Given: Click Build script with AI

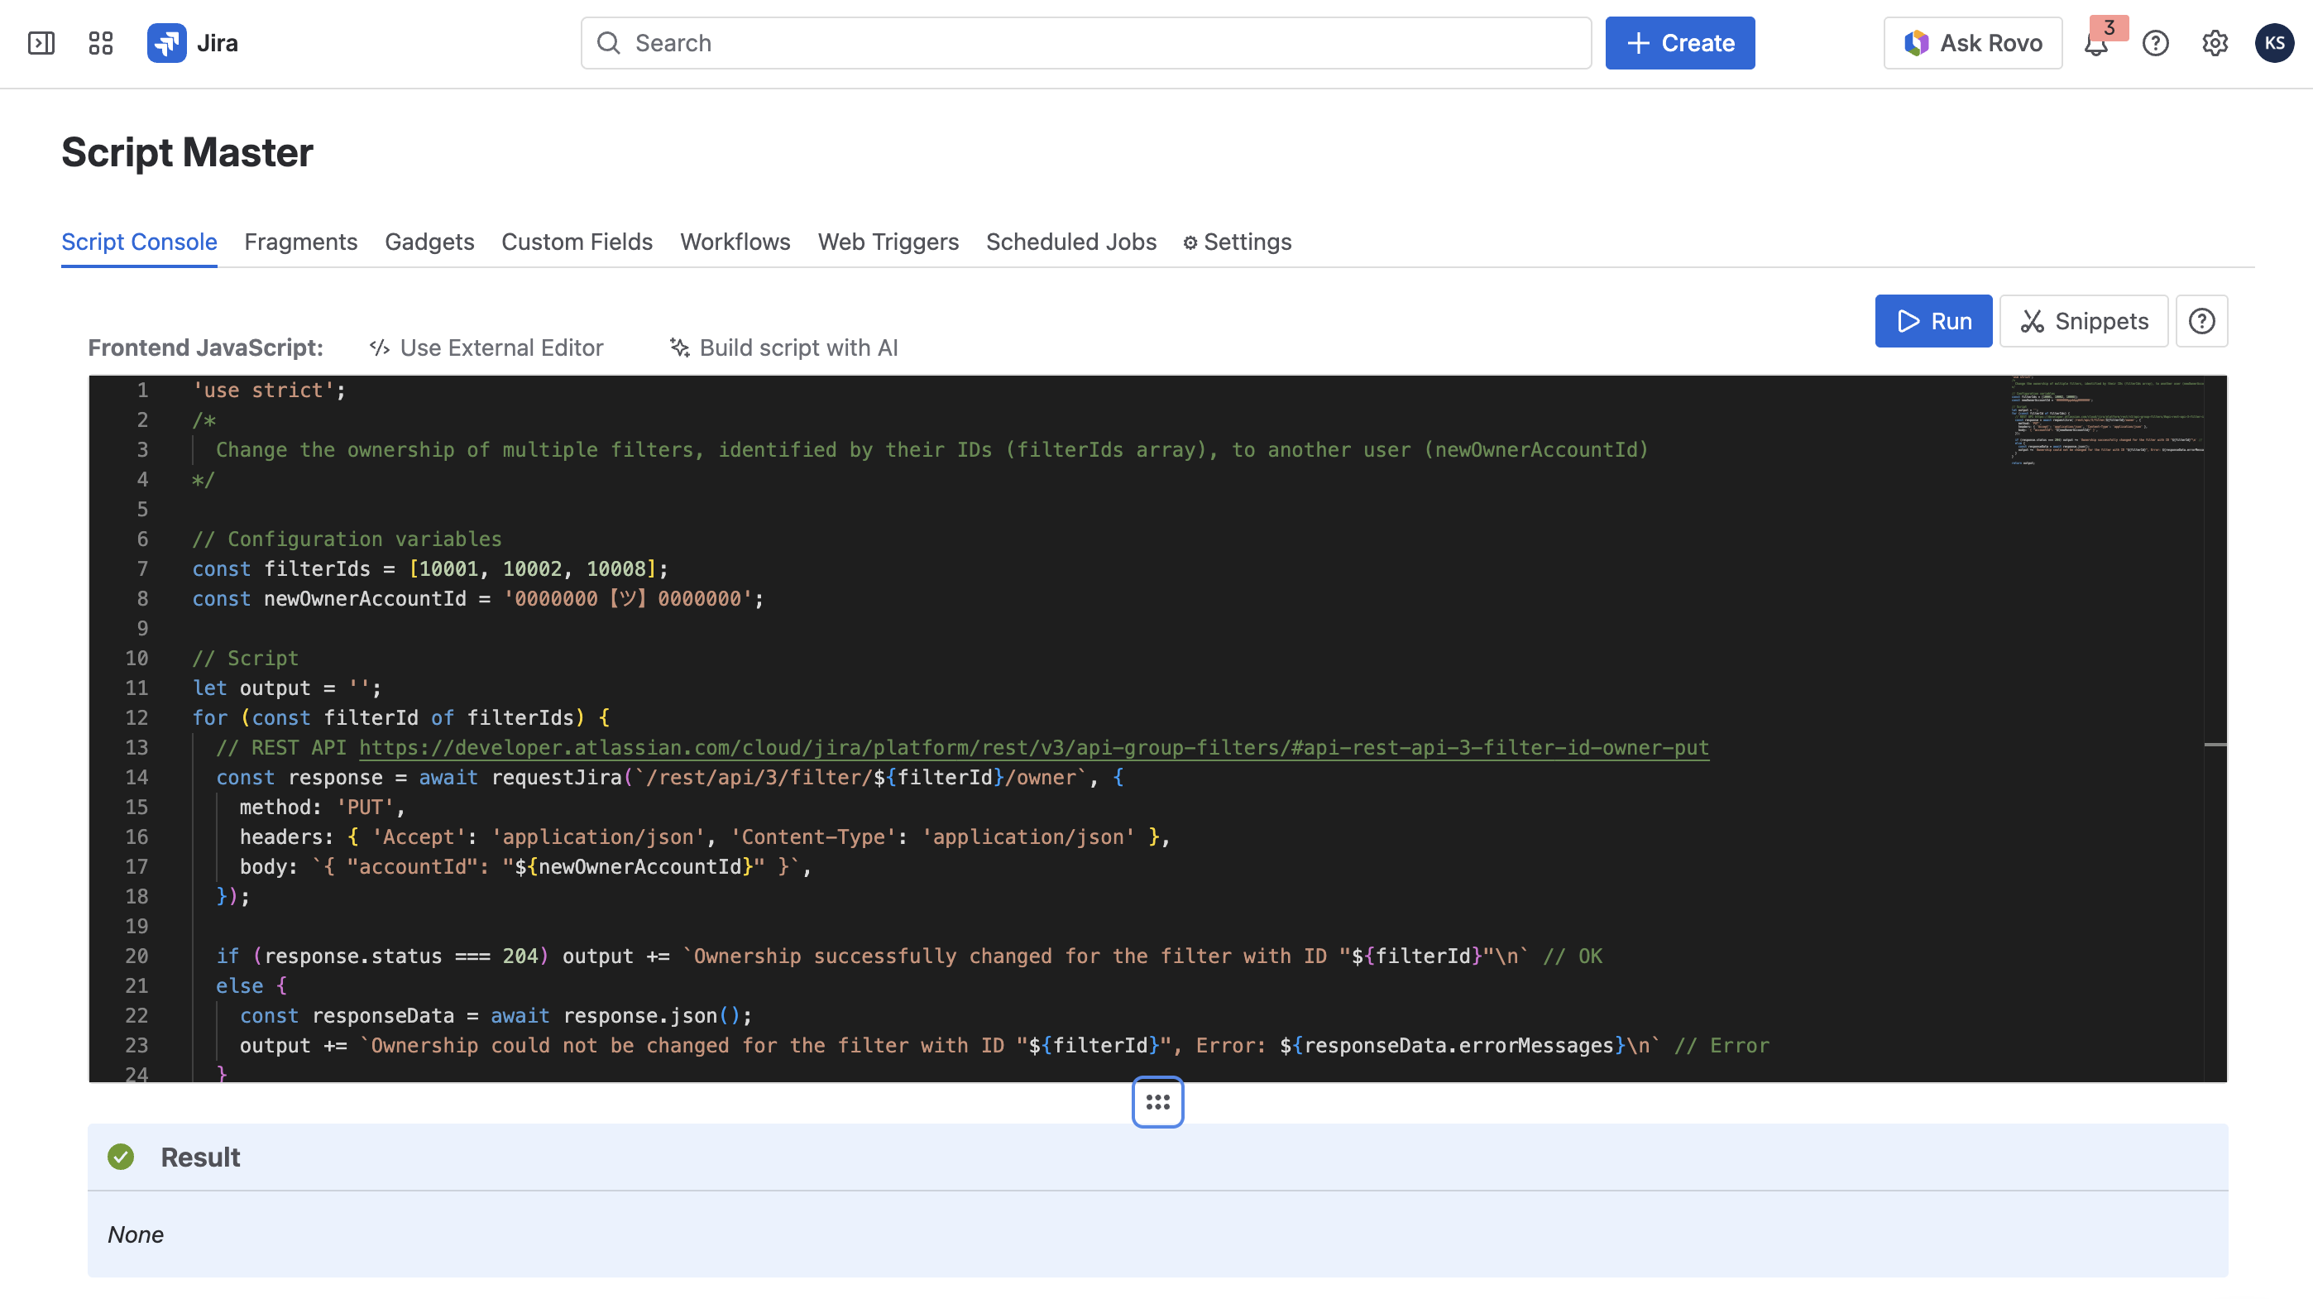Looking at the screenshot, I should (783, 348).
